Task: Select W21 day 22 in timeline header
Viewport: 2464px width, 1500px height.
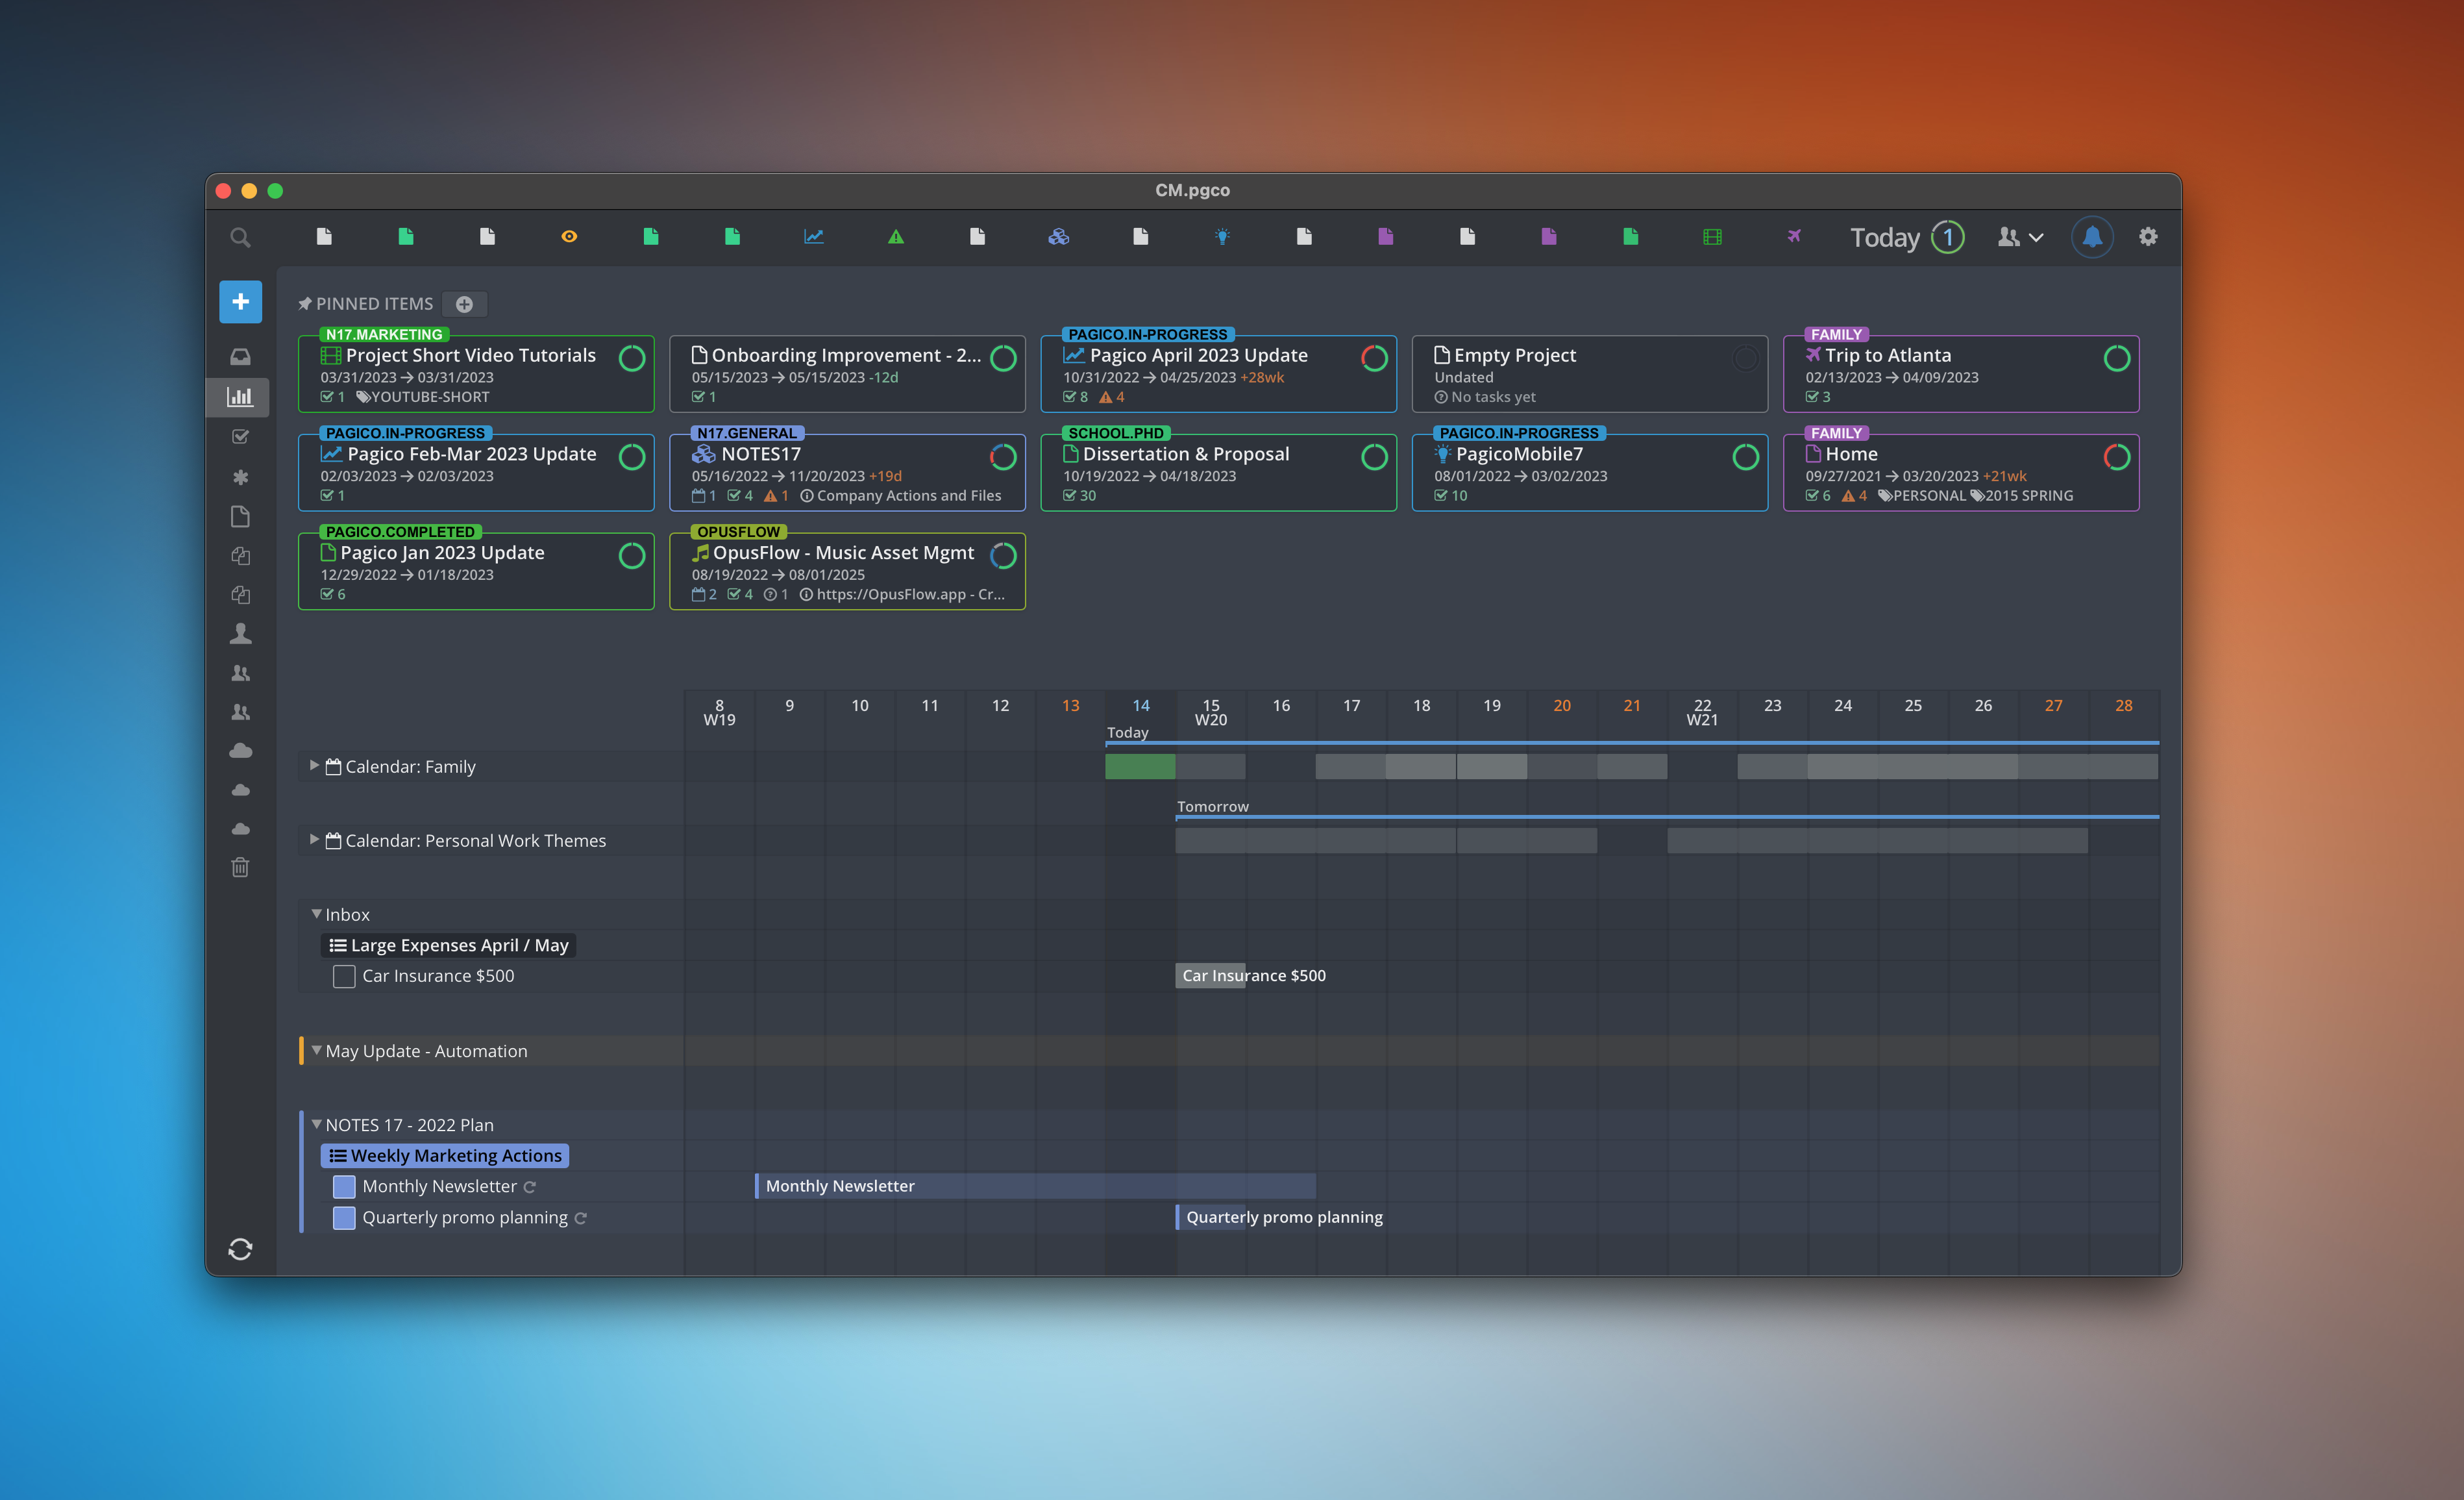Action: 1702,712
